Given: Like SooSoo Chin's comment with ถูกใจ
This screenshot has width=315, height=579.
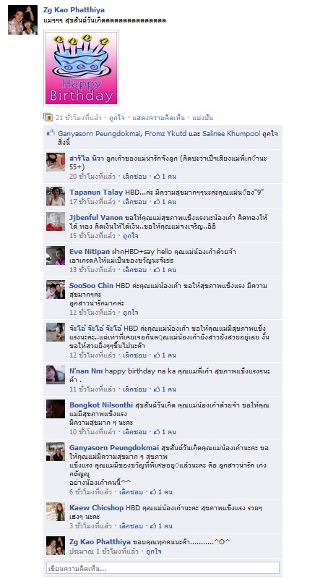Looking at the screenshot, I should point(131,313).
